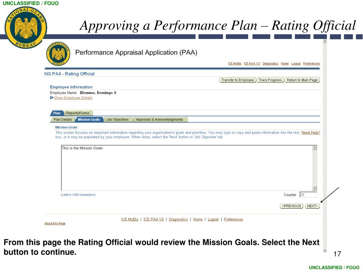
Task: Click text box scrollbar up arrow
Action: [x=314, y=148]
